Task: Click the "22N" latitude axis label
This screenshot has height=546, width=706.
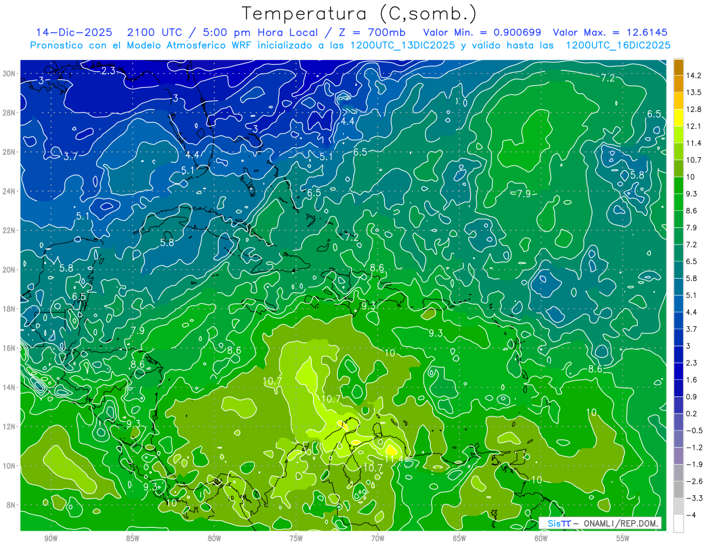Action: [10, 230]
